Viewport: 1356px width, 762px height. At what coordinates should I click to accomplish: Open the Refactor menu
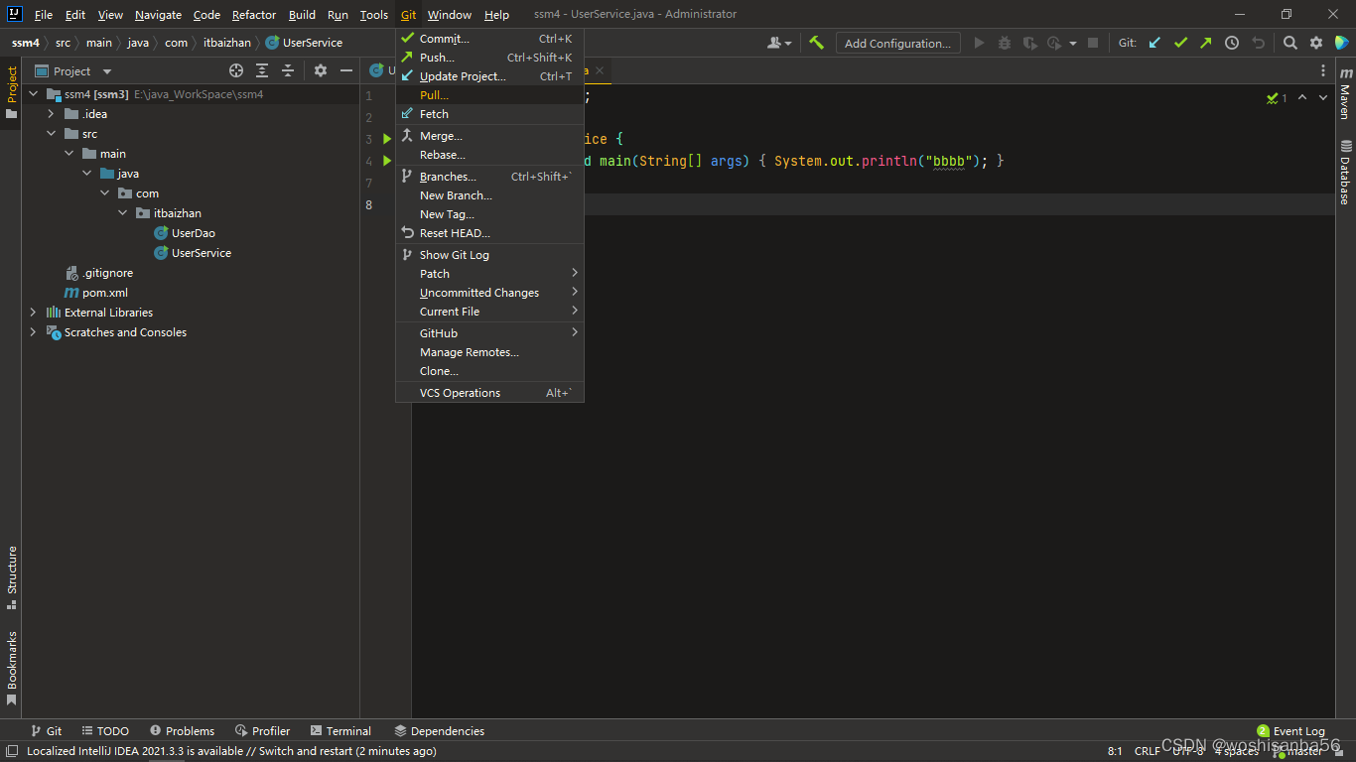254,15
